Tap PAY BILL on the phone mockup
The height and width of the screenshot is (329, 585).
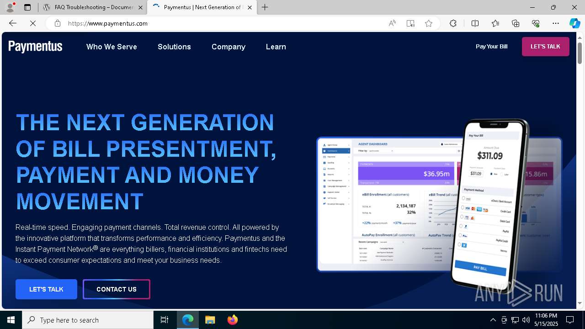pos(480,268)
